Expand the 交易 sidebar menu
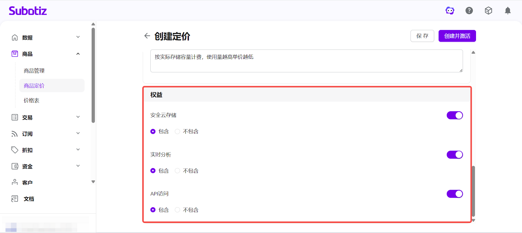 point(46,117)
